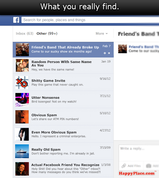Select the Other (99+) tab

(47, 33)
